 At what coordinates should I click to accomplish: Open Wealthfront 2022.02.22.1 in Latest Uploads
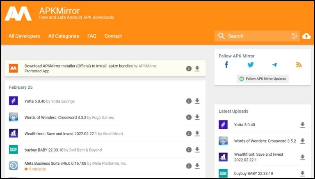point(258,157)
